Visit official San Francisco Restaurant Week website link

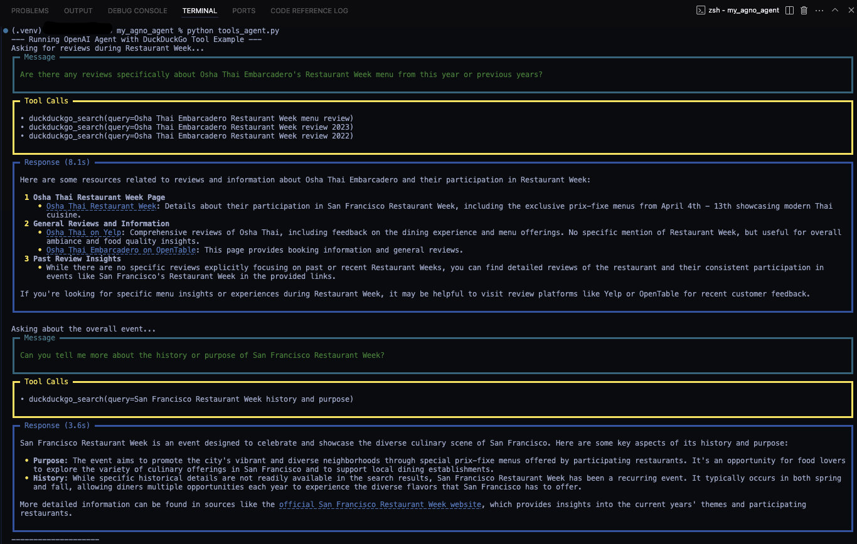tap(380, 505)
